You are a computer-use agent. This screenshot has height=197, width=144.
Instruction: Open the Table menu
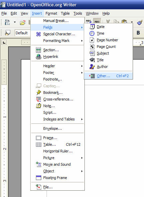click(65, 13)
